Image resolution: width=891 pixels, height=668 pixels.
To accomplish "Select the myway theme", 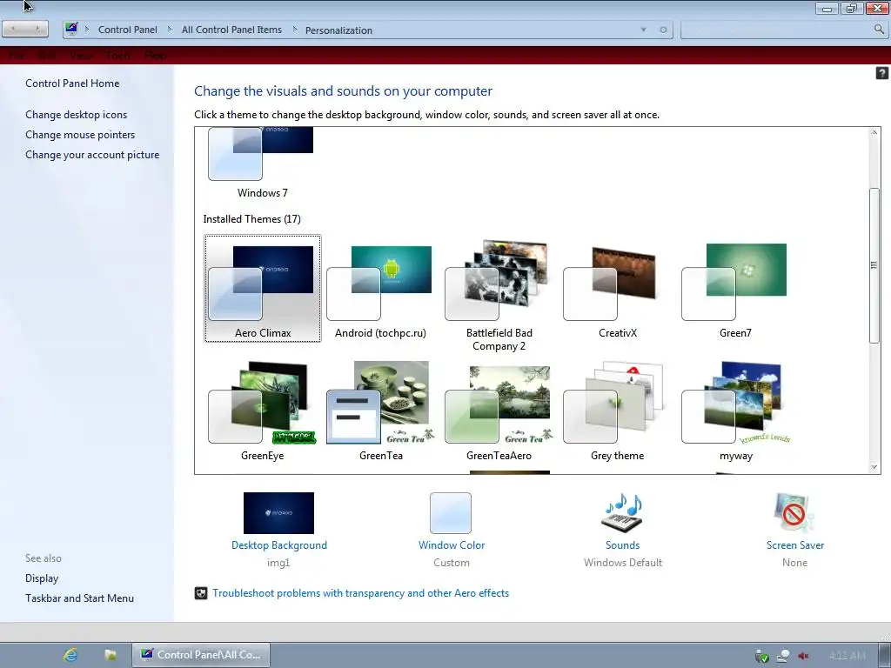I will [x=735, y=411].
